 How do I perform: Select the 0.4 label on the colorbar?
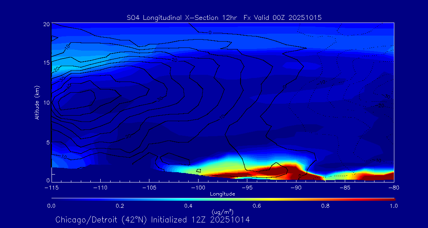click(188, 206)
